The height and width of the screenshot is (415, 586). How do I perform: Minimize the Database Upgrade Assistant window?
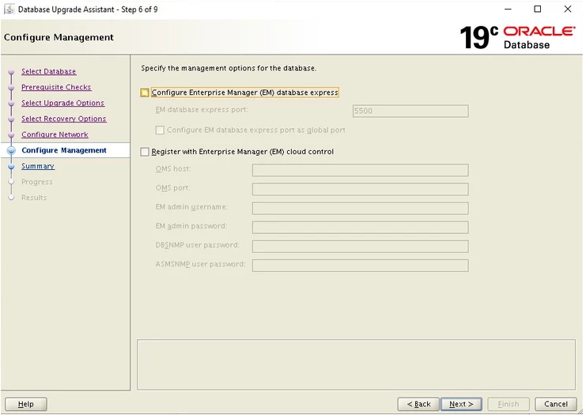pyautogui.click(x=508, y=9)
